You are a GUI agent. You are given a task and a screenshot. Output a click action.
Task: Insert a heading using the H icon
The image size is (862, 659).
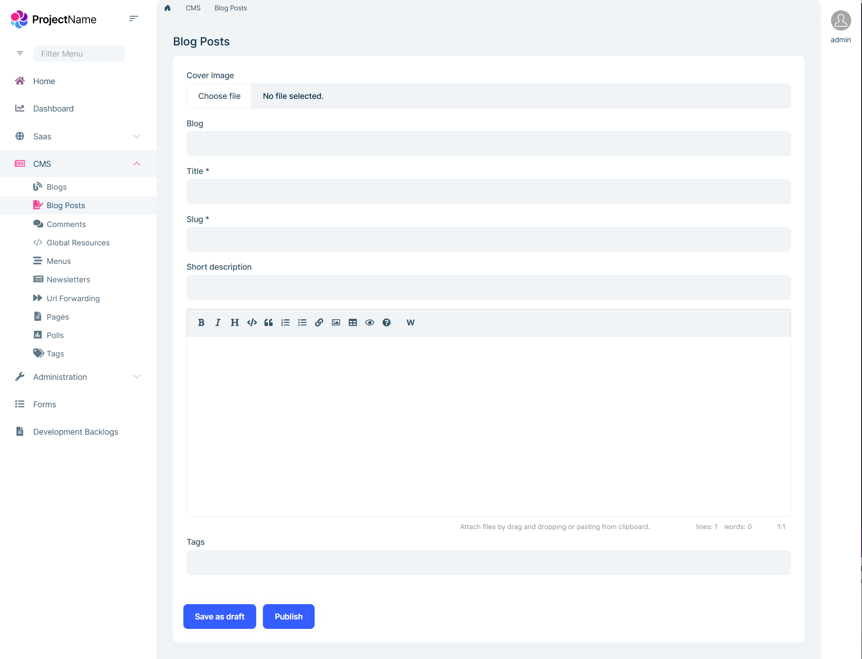[x=235, y=322]
